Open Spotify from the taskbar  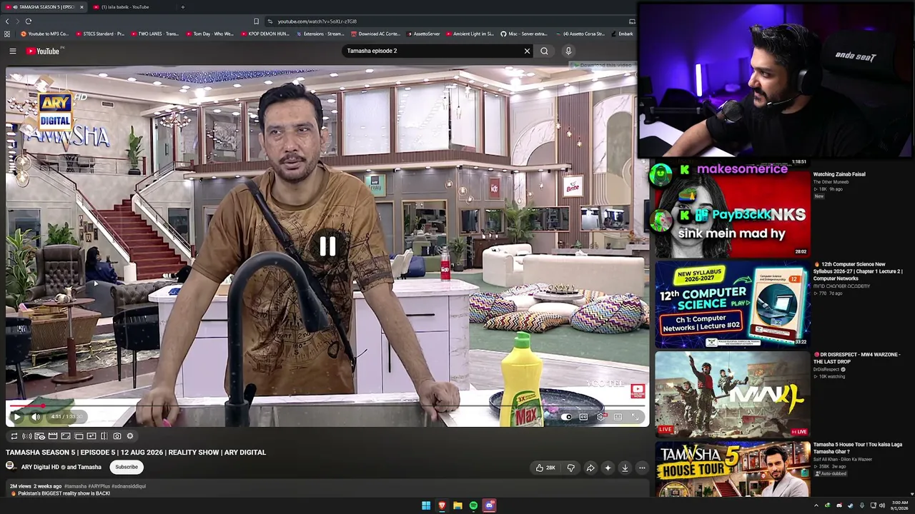pyautogui.click(x=473, y=505)
